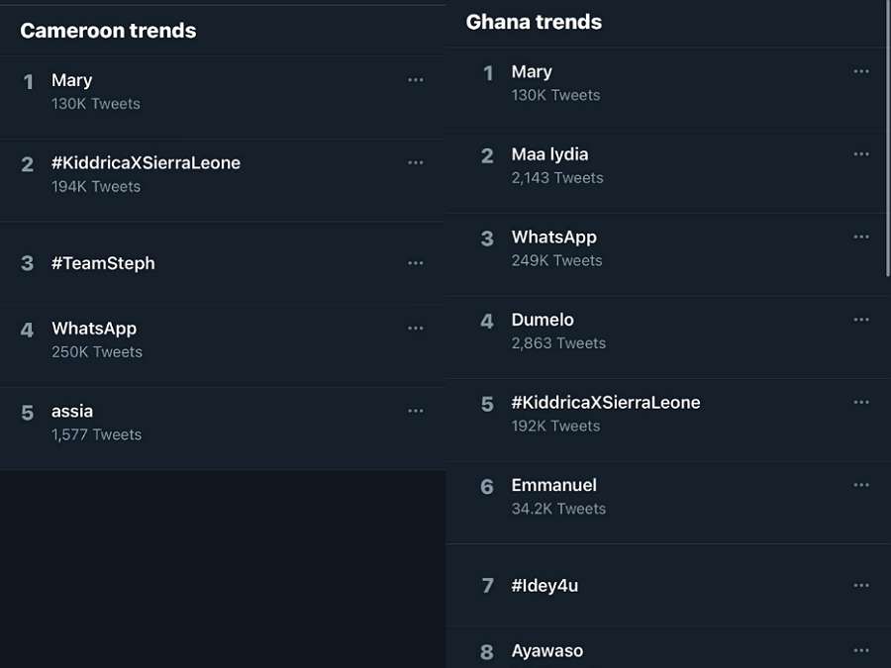The width and height of the screenshot is (891, 668).
Task: Click three-dot menu beside Dumelo
Action: (x=861, y=320)
